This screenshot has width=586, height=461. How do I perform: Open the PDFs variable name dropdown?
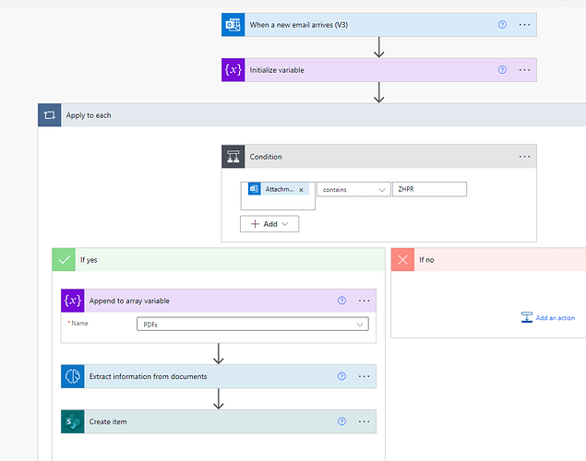point(253,325)
